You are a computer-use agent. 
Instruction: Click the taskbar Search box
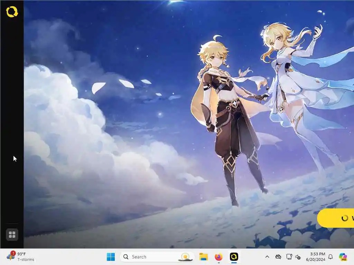157,257
